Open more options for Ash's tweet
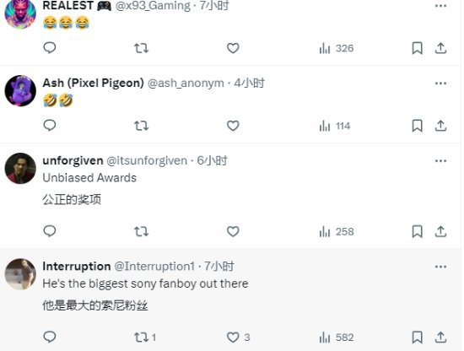The image size is (464, 351). click(x=440, y=84)
